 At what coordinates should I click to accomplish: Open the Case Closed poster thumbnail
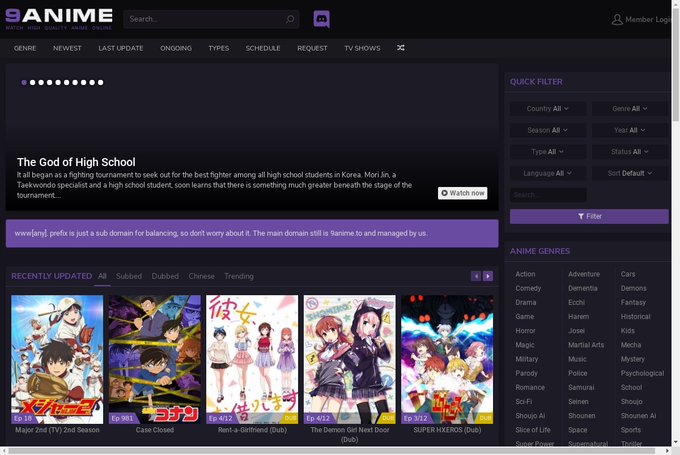(155, 359)
